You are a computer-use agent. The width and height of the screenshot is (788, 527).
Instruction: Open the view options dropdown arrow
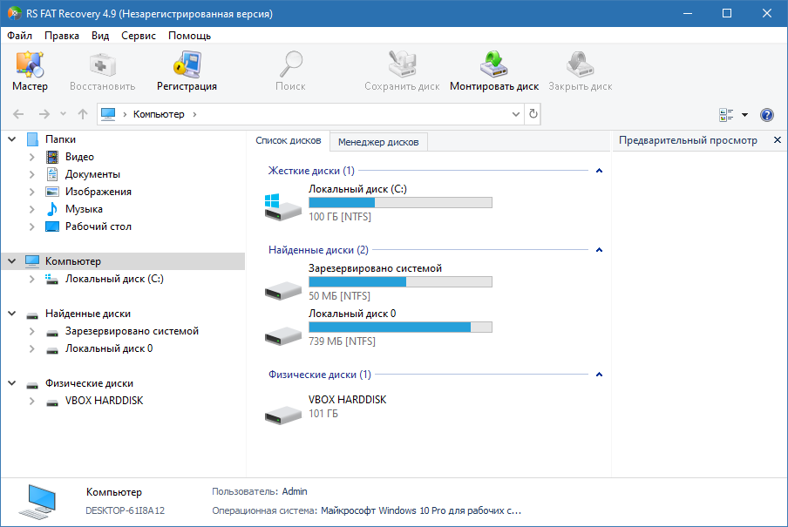point(744,115)
